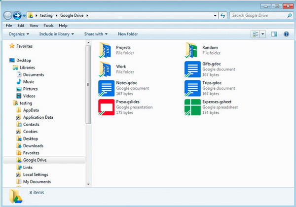Select the Preso.gslides presentation icon
Screen dimensions: 296x207
pyautogui.click(x=107, y=107)
